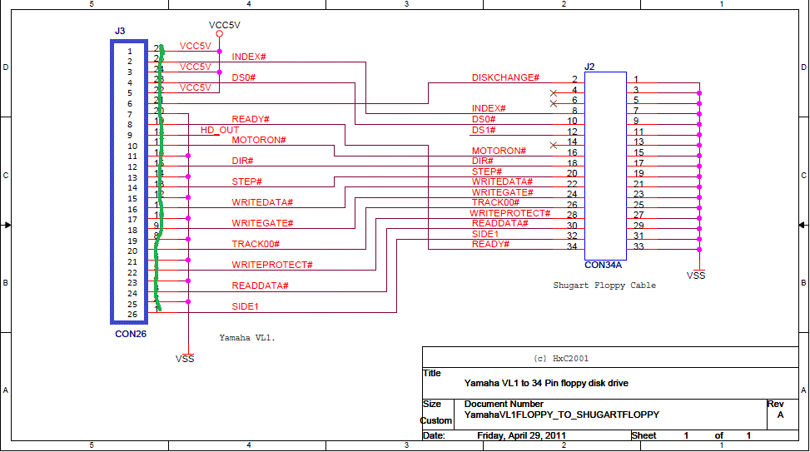810x452 pixels.
Task: Select INDEX# label beside J2 pin 8
Action: [x=489, y=108]
